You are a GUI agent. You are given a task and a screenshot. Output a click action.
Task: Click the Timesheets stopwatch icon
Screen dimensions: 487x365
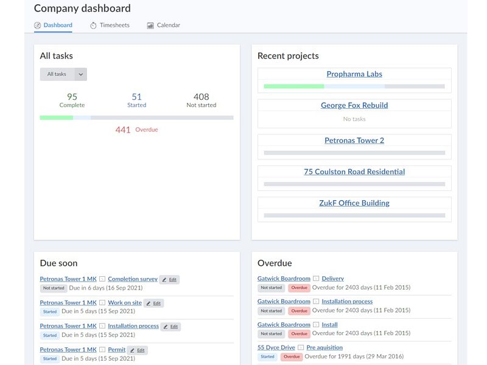(93, 26)
